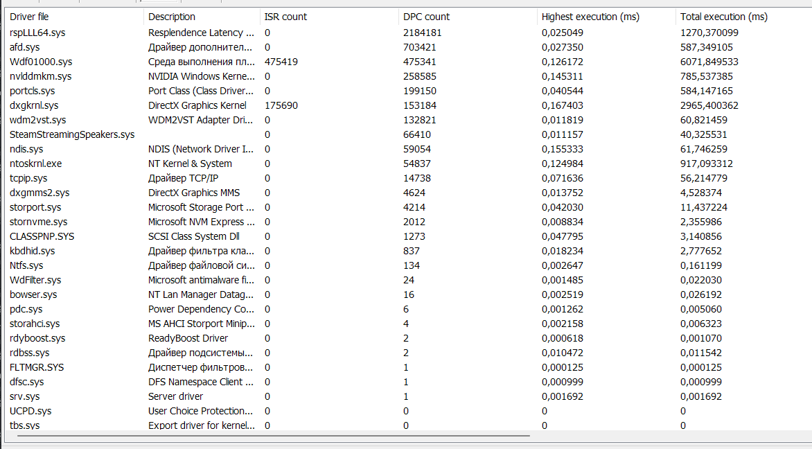Select the srv.sys driver row
Viewport: 812px width, 449px height.
(x=409, y=396)
